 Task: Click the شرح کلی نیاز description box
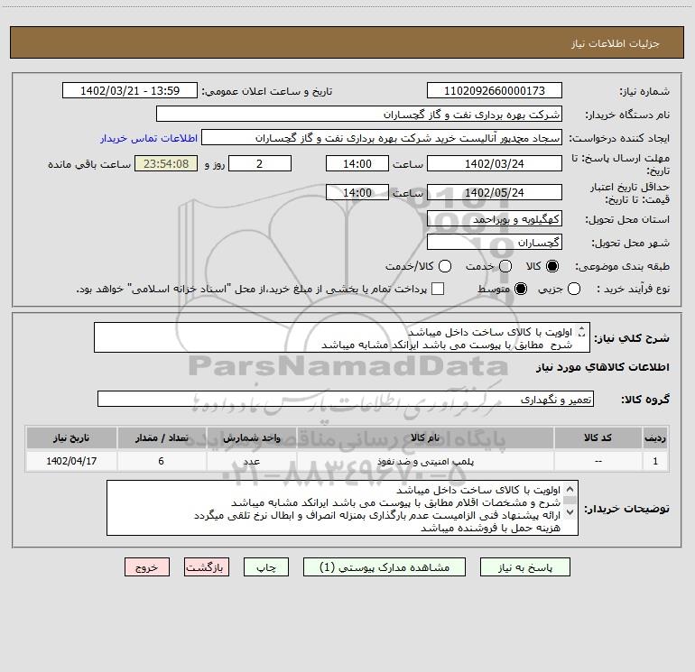click(x=342, y=338)
